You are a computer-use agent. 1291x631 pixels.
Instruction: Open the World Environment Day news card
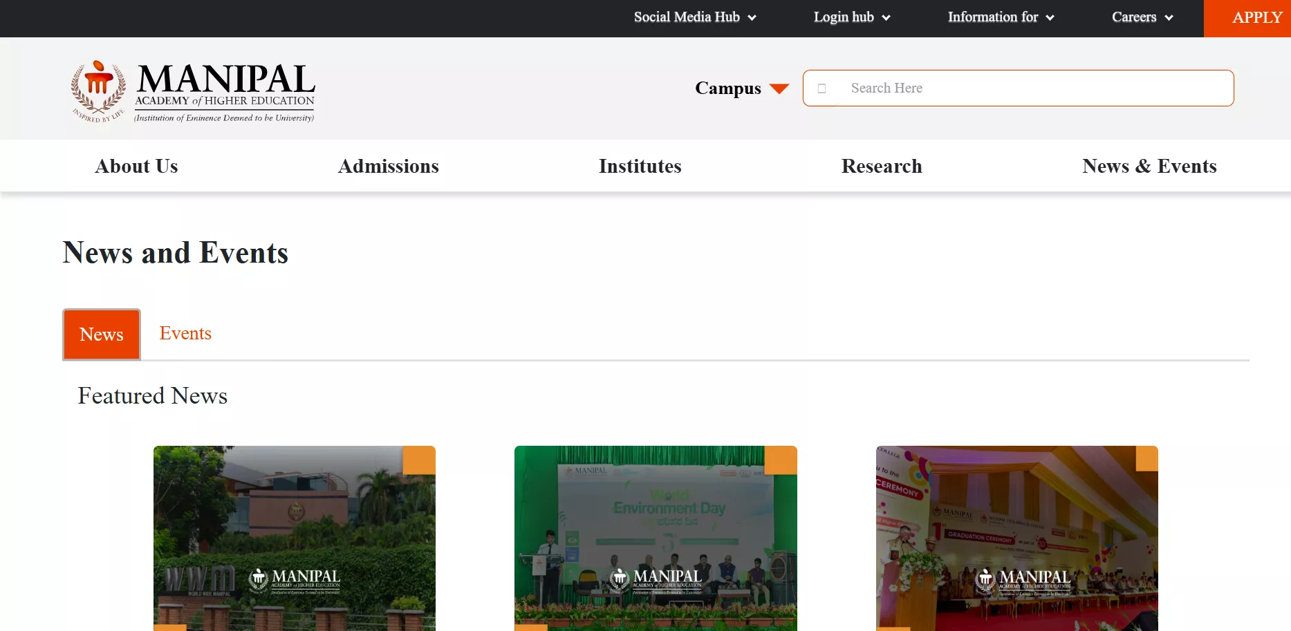tap(656, 538)
